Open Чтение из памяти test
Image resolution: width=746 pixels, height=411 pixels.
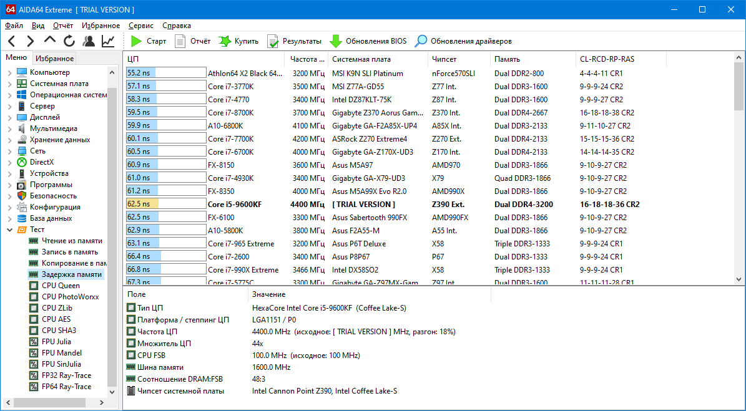click(x=72, y=240)
